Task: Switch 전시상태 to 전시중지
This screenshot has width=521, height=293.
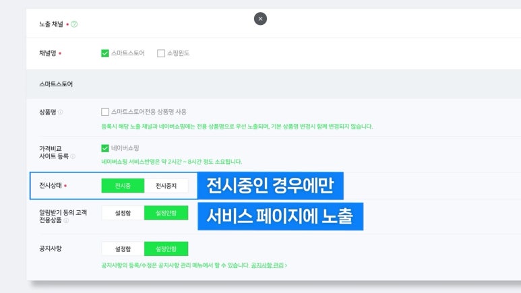Action: [166, 186]
